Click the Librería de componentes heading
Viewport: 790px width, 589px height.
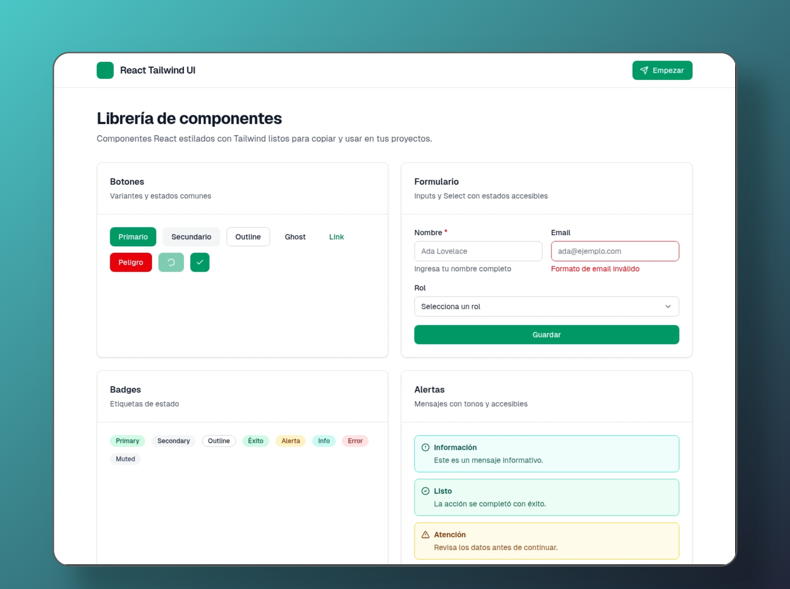pos(189,118)
